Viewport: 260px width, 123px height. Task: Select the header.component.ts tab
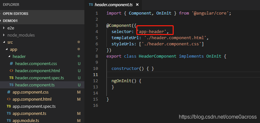pyautogui.click(x=113, y=5)
